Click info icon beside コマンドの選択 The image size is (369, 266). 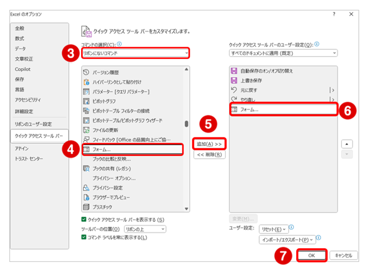(x=120, y=44)
